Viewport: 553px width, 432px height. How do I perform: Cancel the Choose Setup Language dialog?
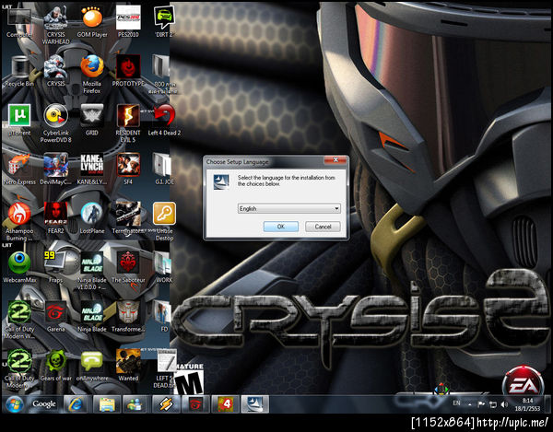[x=323, y=227]
